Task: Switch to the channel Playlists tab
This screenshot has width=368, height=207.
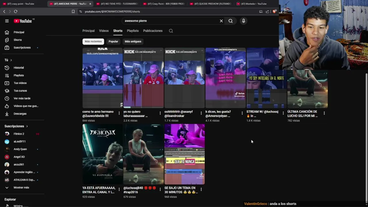Action: [x=133, y=31]
